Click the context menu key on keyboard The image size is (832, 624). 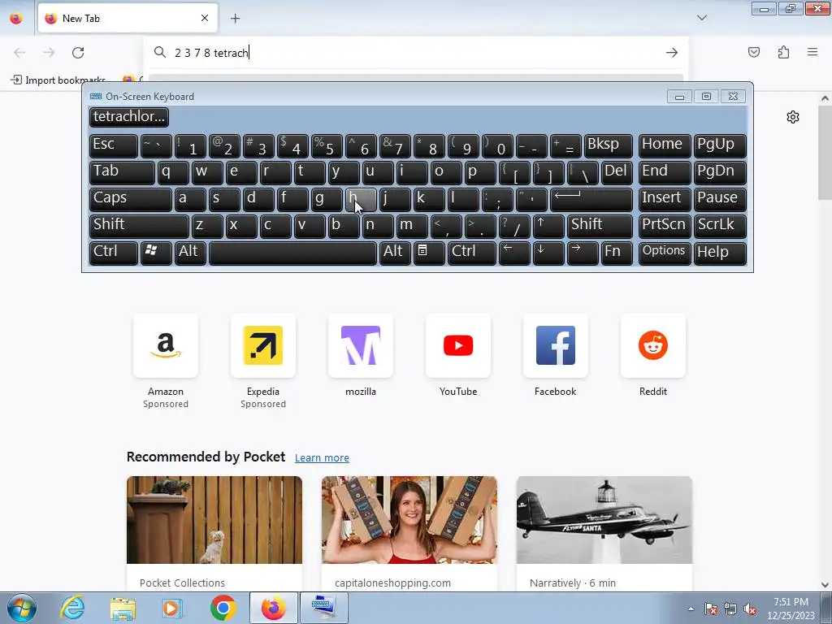click(x=429, y=253)
